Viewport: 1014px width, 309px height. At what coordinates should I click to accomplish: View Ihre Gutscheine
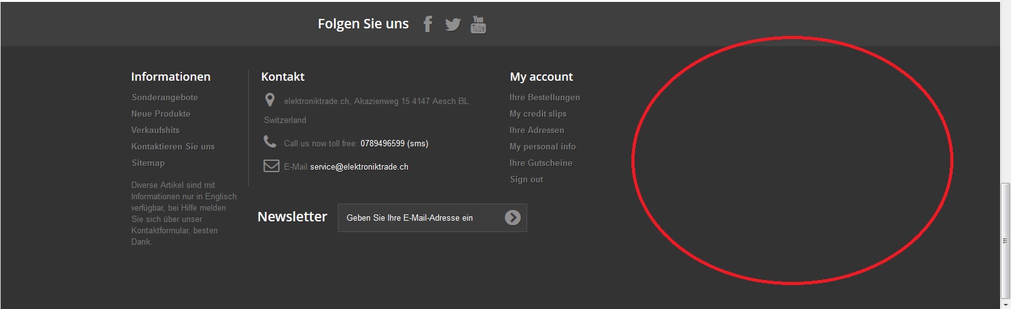[x=541, y=163]
